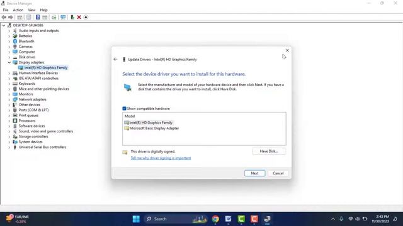Click the Update device driver toolbar icon

(x=72, y=17)
